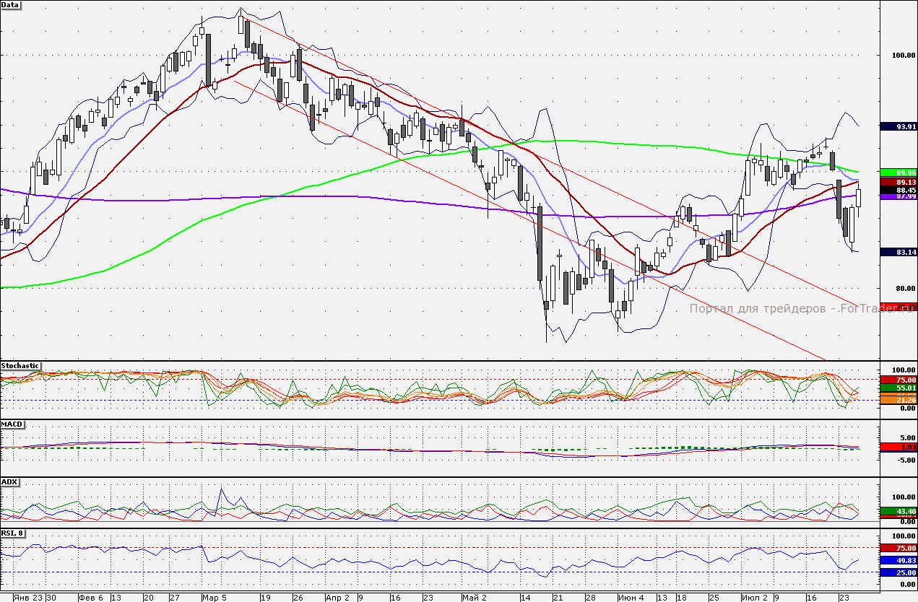918x602 pixels.
Task: Click the Stochastic panel label
Action: [x=20, y=366]
